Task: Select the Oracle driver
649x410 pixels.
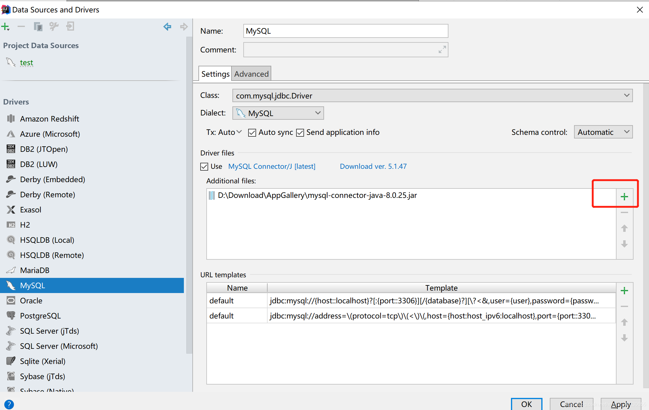Action: [92, 301]
